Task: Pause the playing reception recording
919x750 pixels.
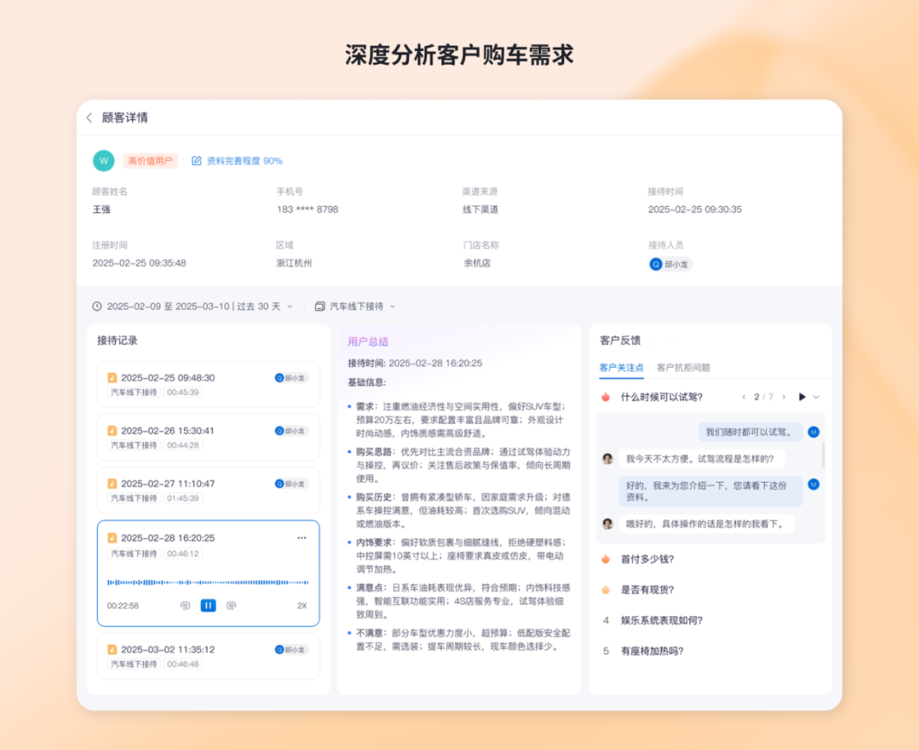Action: pyautogui.click(x=208, y=605)
